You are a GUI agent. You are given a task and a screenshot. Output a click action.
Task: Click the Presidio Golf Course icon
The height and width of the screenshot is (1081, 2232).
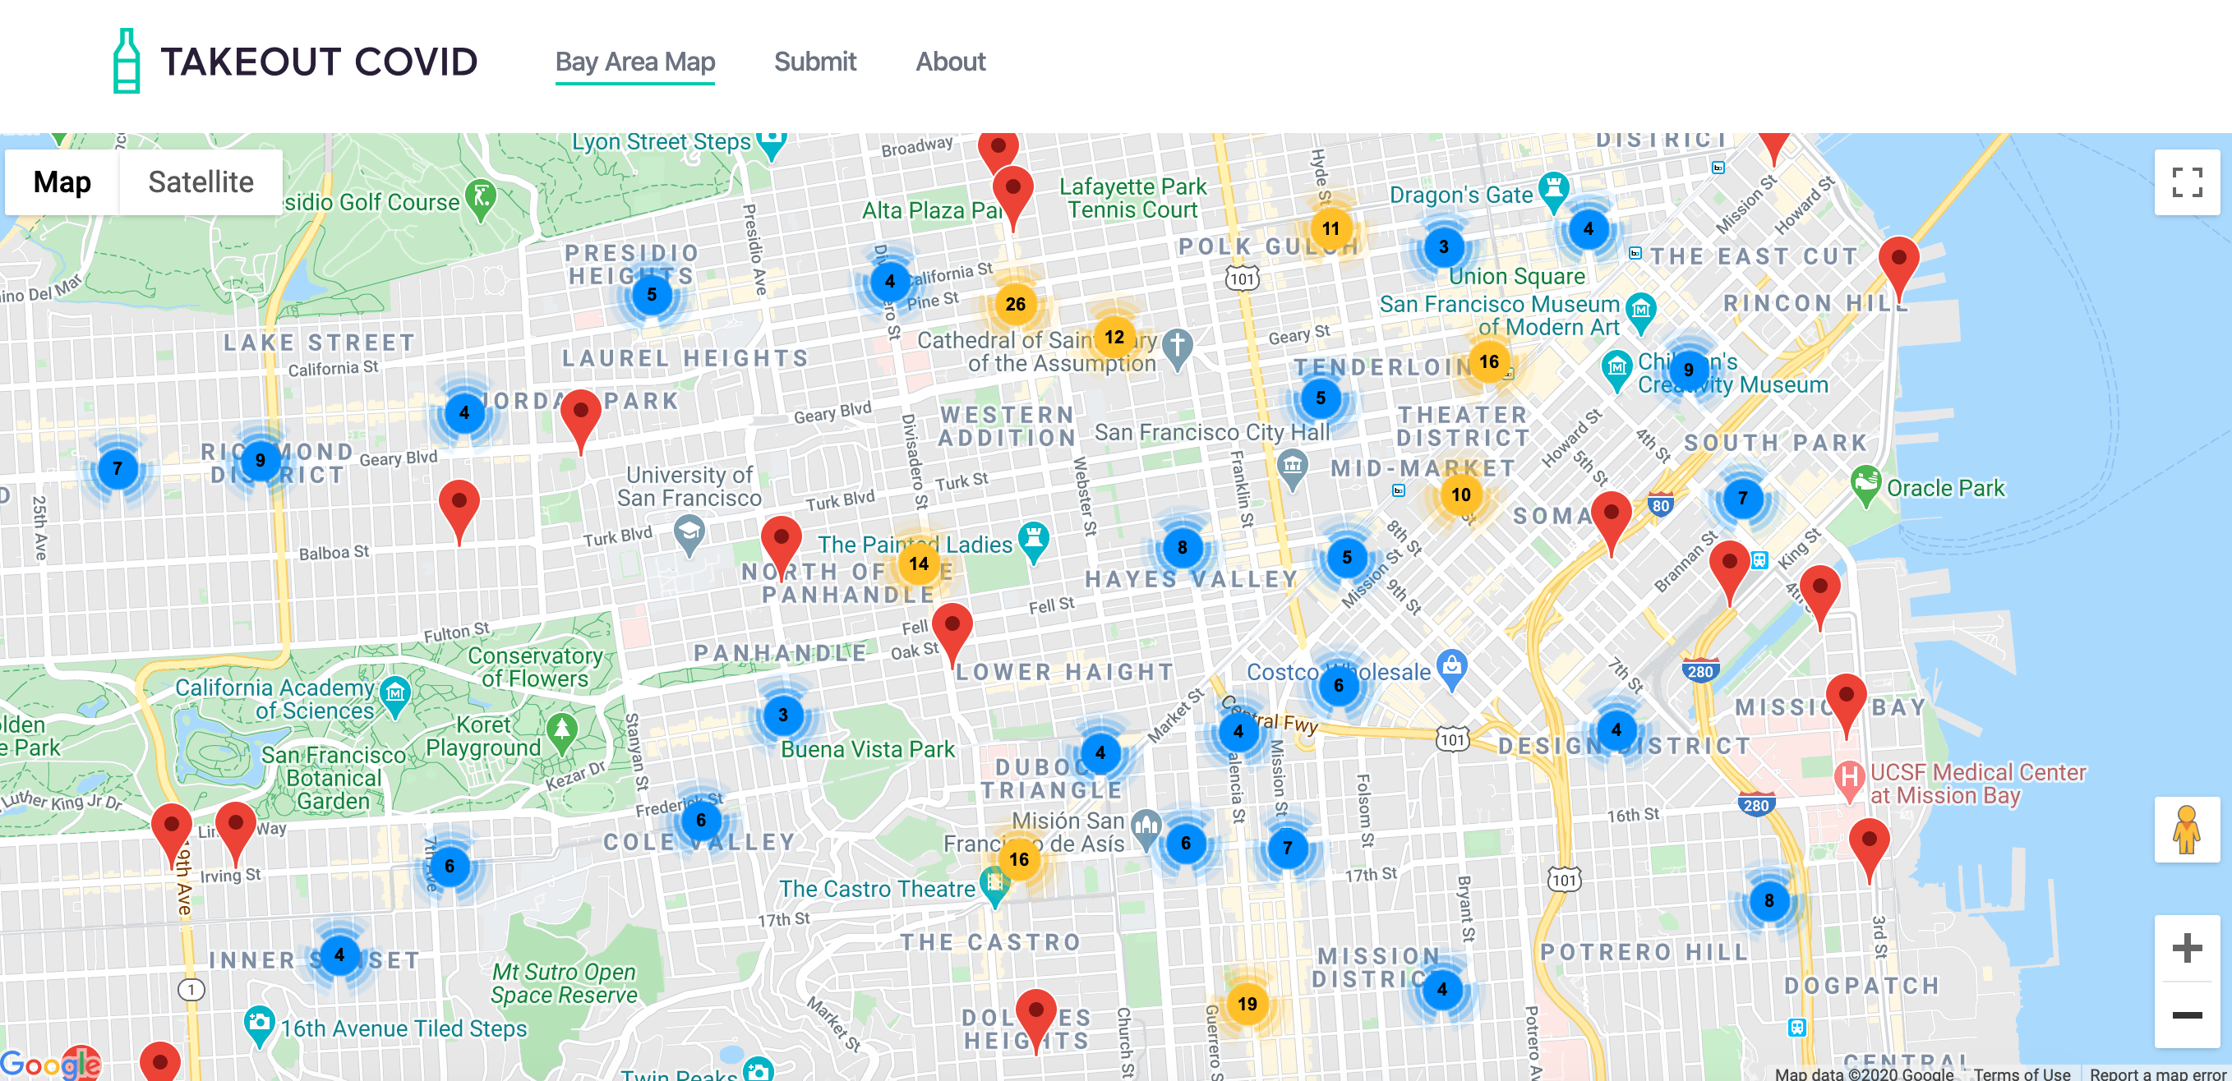click(480, 200)
